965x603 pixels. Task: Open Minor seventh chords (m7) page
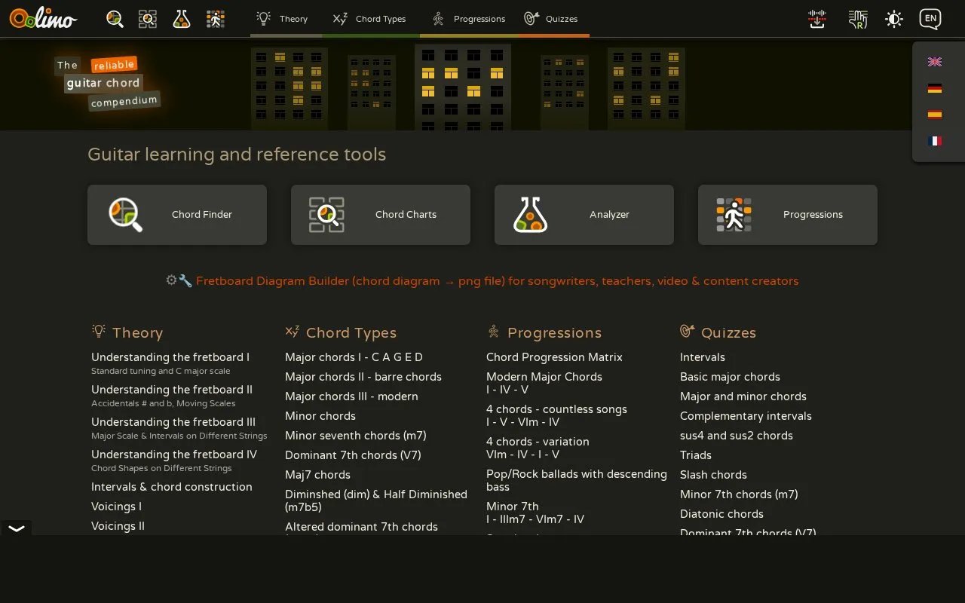point(356,436)
